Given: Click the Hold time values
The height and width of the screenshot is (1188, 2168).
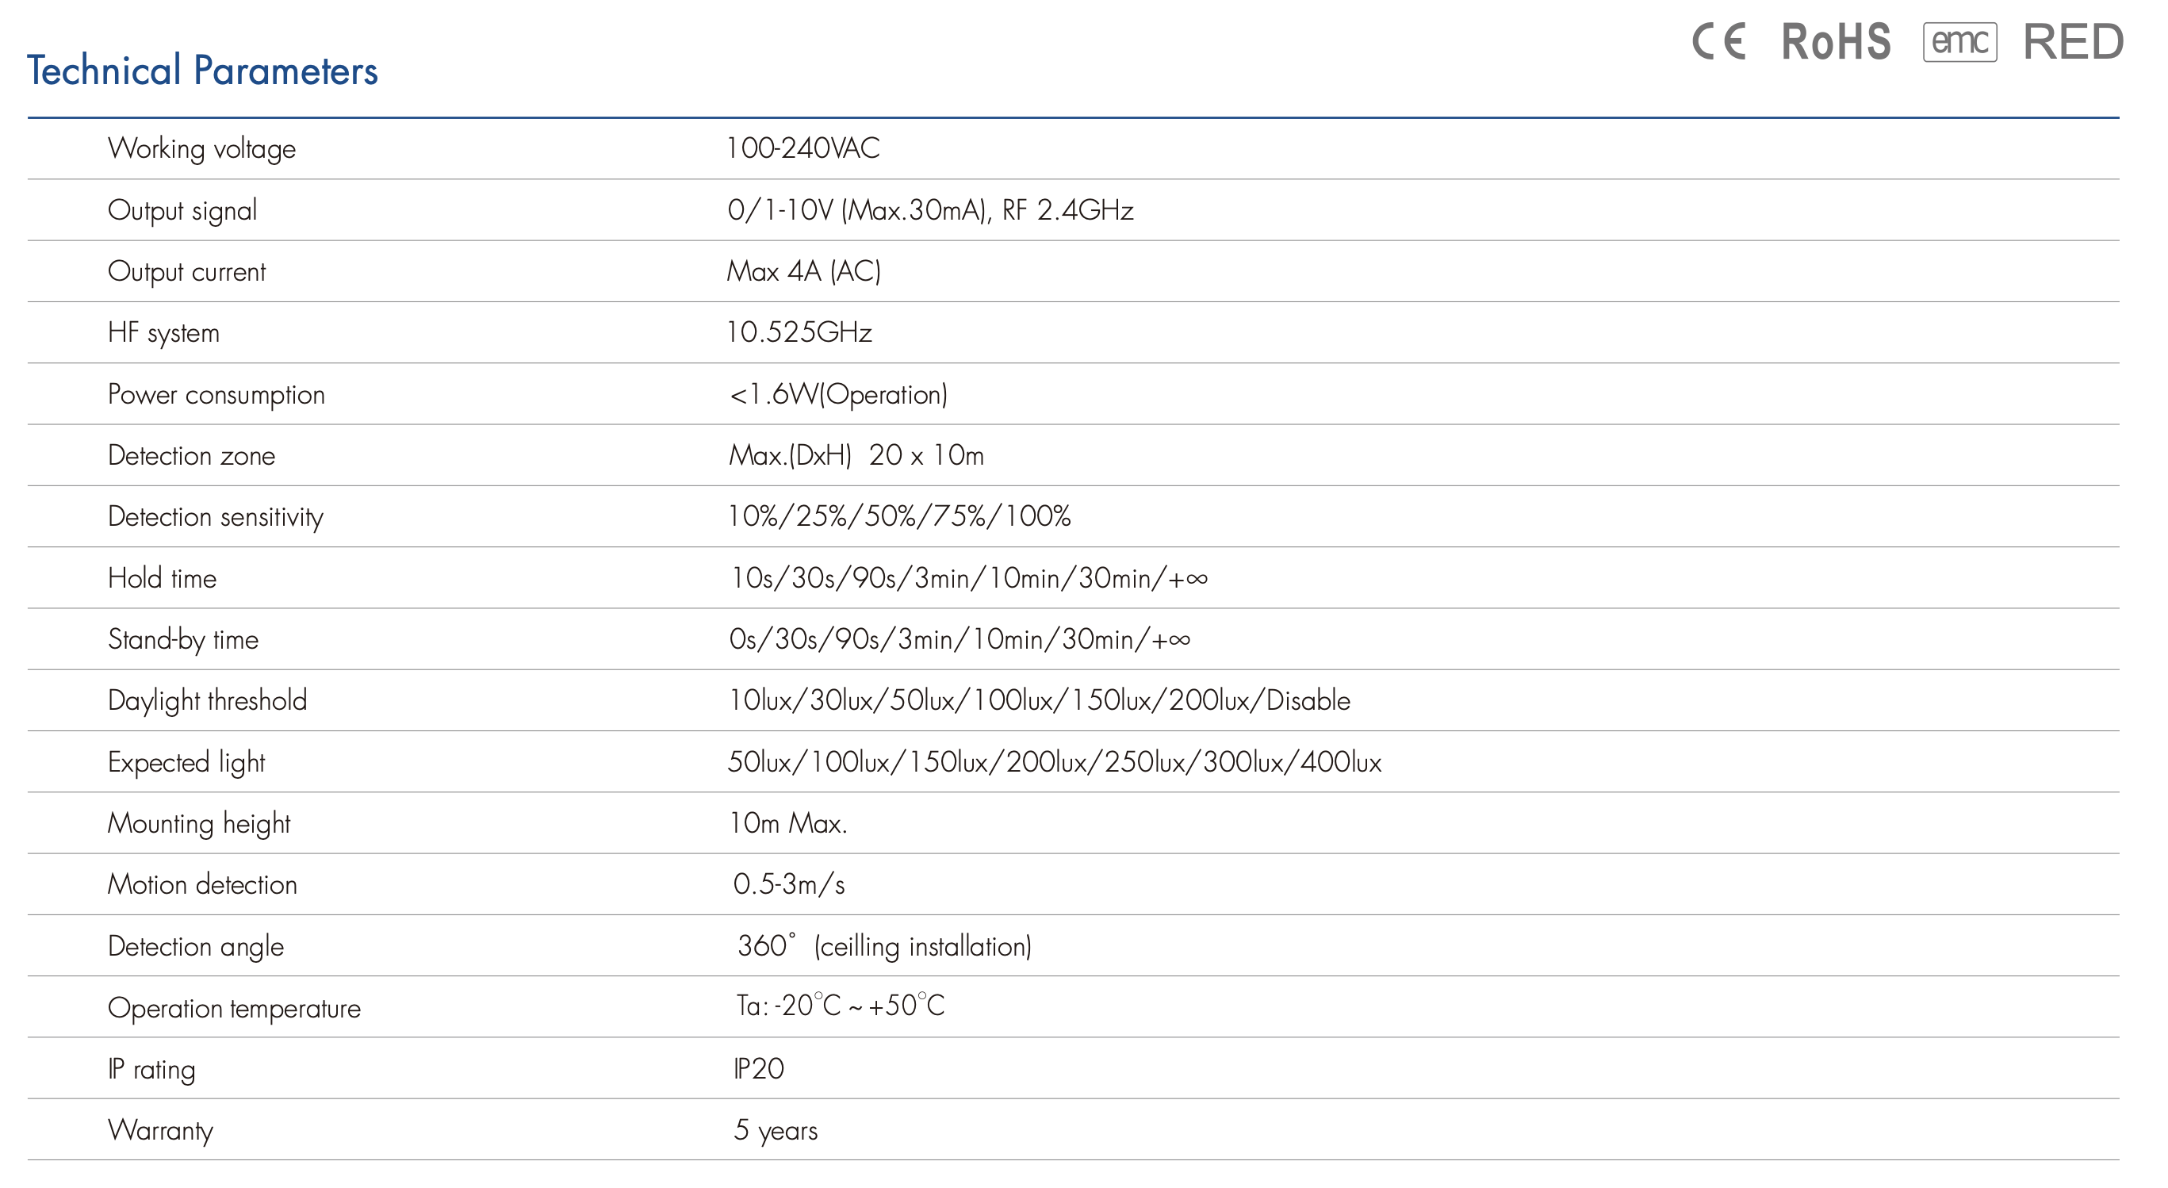Looking at the screenshot, I should pos(968,578).
